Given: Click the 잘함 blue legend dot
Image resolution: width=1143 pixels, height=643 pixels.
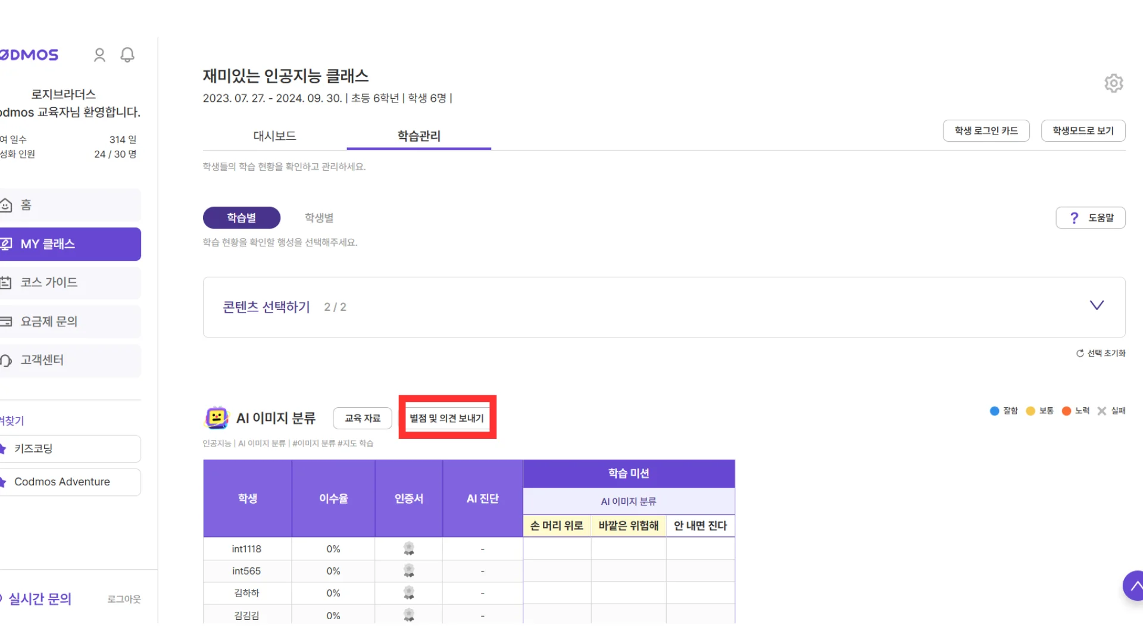Looking at the screenshot, I should pyautogui.click(x=994, y=411).
